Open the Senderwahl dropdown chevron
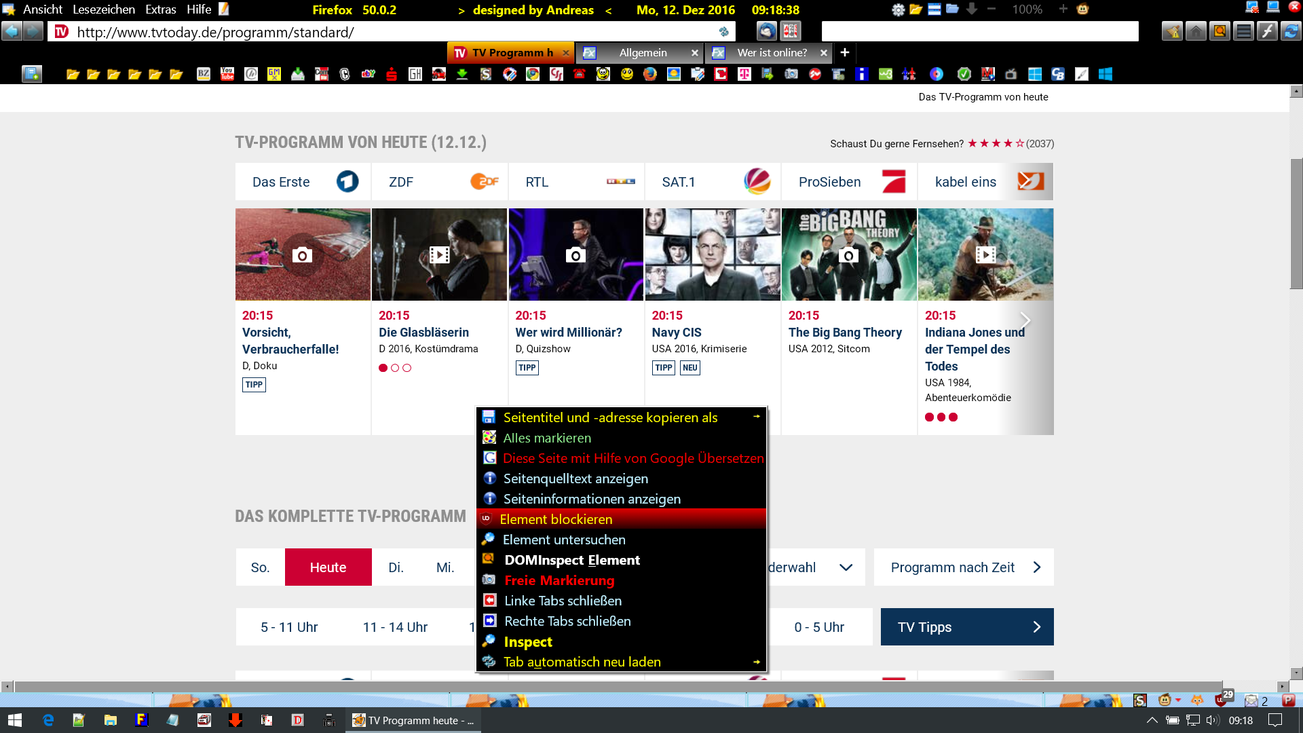Screen dimensions: 1303x733 (x=846, y=567)
